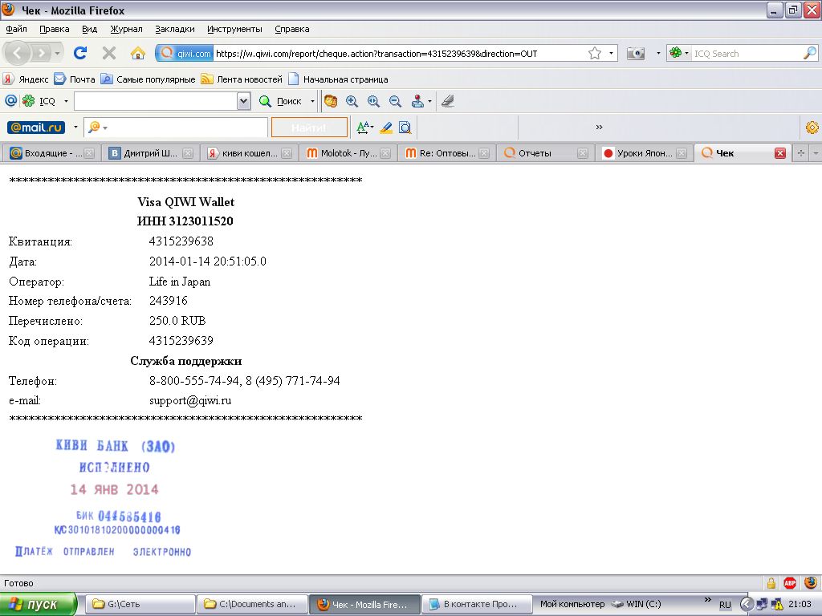Switch to the Уроки Япон... tab
822x616 pixels.
click(x=643, y=153)
